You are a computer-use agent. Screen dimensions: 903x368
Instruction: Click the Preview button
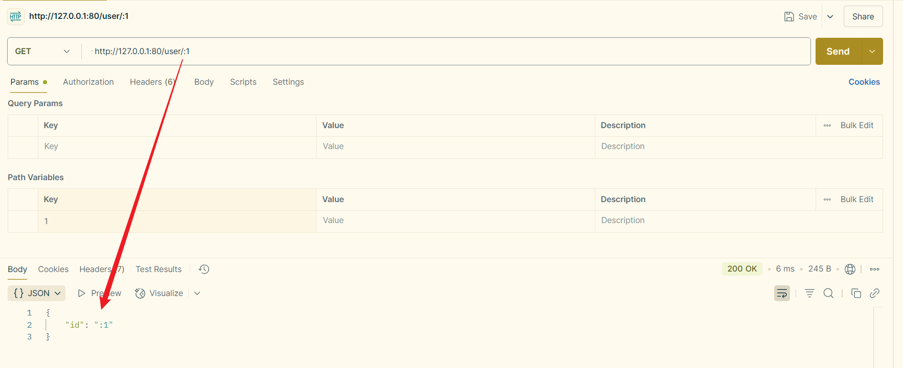[x=100, y=293]
